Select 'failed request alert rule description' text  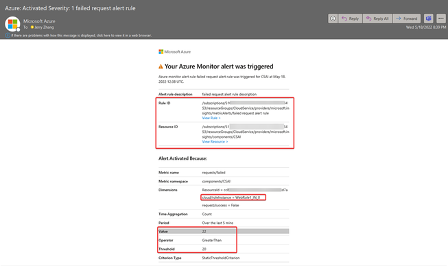[x=229, y=94]
